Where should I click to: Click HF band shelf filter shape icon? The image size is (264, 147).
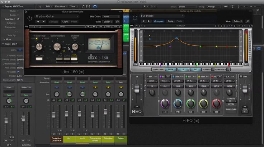click(220, 76)
